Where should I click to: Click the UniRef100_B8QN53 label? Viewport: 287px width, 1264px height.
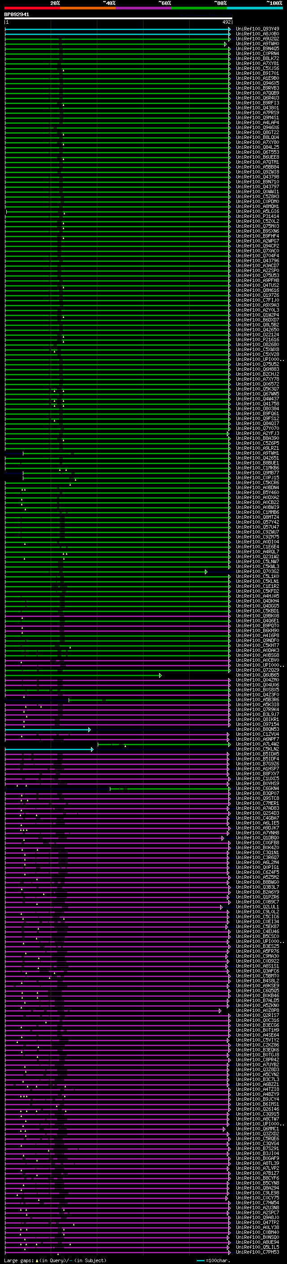[257, 729]
